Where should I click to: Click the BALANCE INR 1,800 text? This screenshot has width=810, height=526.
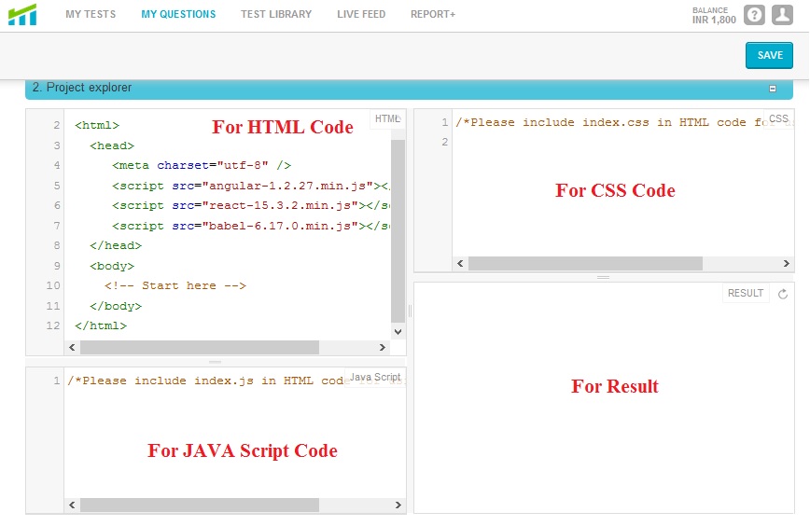[x=714, y=16]
